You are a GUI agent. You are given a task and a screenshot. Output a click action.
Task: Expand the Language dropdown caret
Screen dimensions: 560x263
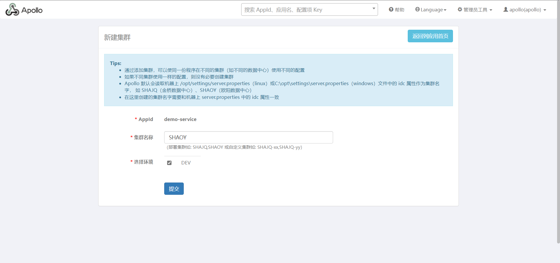[445, 10]
